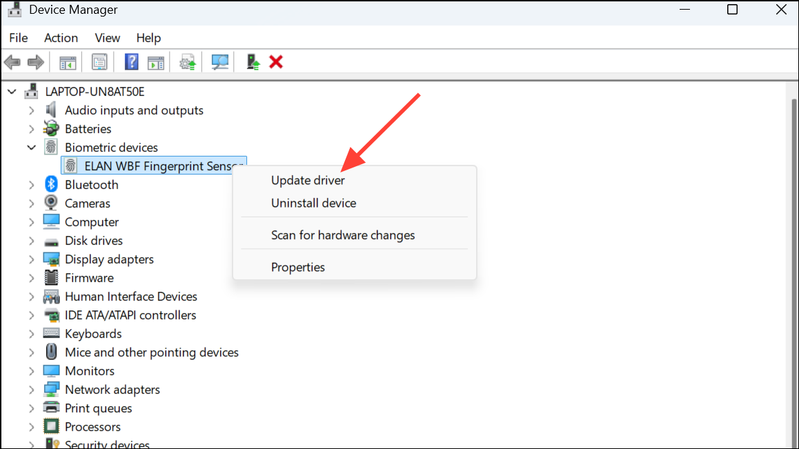
Task: Click the Biometric devices fingerprint icon
Action: pyautogui.click(x=51, y=148)
